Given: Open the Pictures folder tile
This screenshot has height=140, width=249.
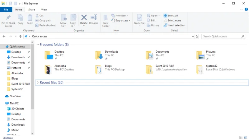Looking at the screenshot, I should (x=206, y=55).
